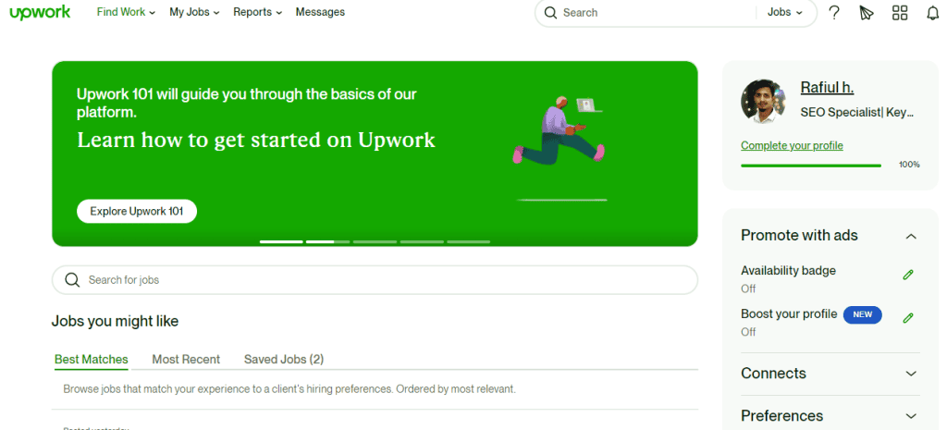Click the Rafiul h. profile photo
This screenshot has height=430, width=947.
763,101
